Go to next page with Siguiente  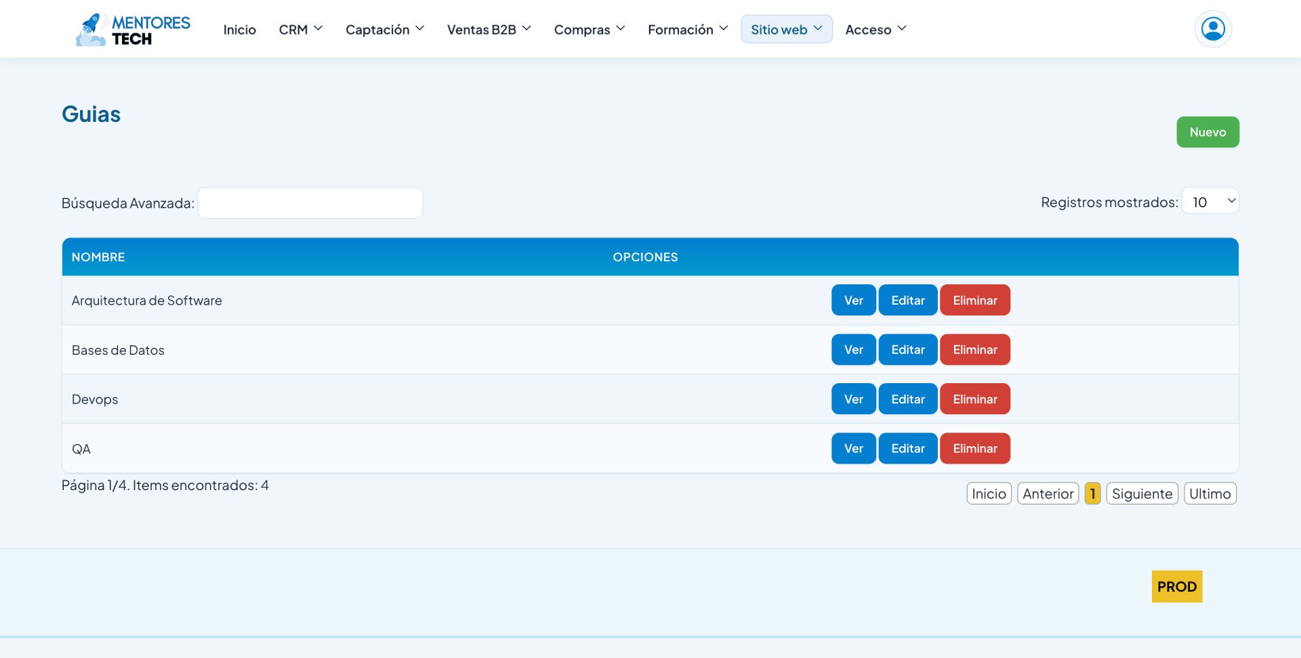(1142, 493)
